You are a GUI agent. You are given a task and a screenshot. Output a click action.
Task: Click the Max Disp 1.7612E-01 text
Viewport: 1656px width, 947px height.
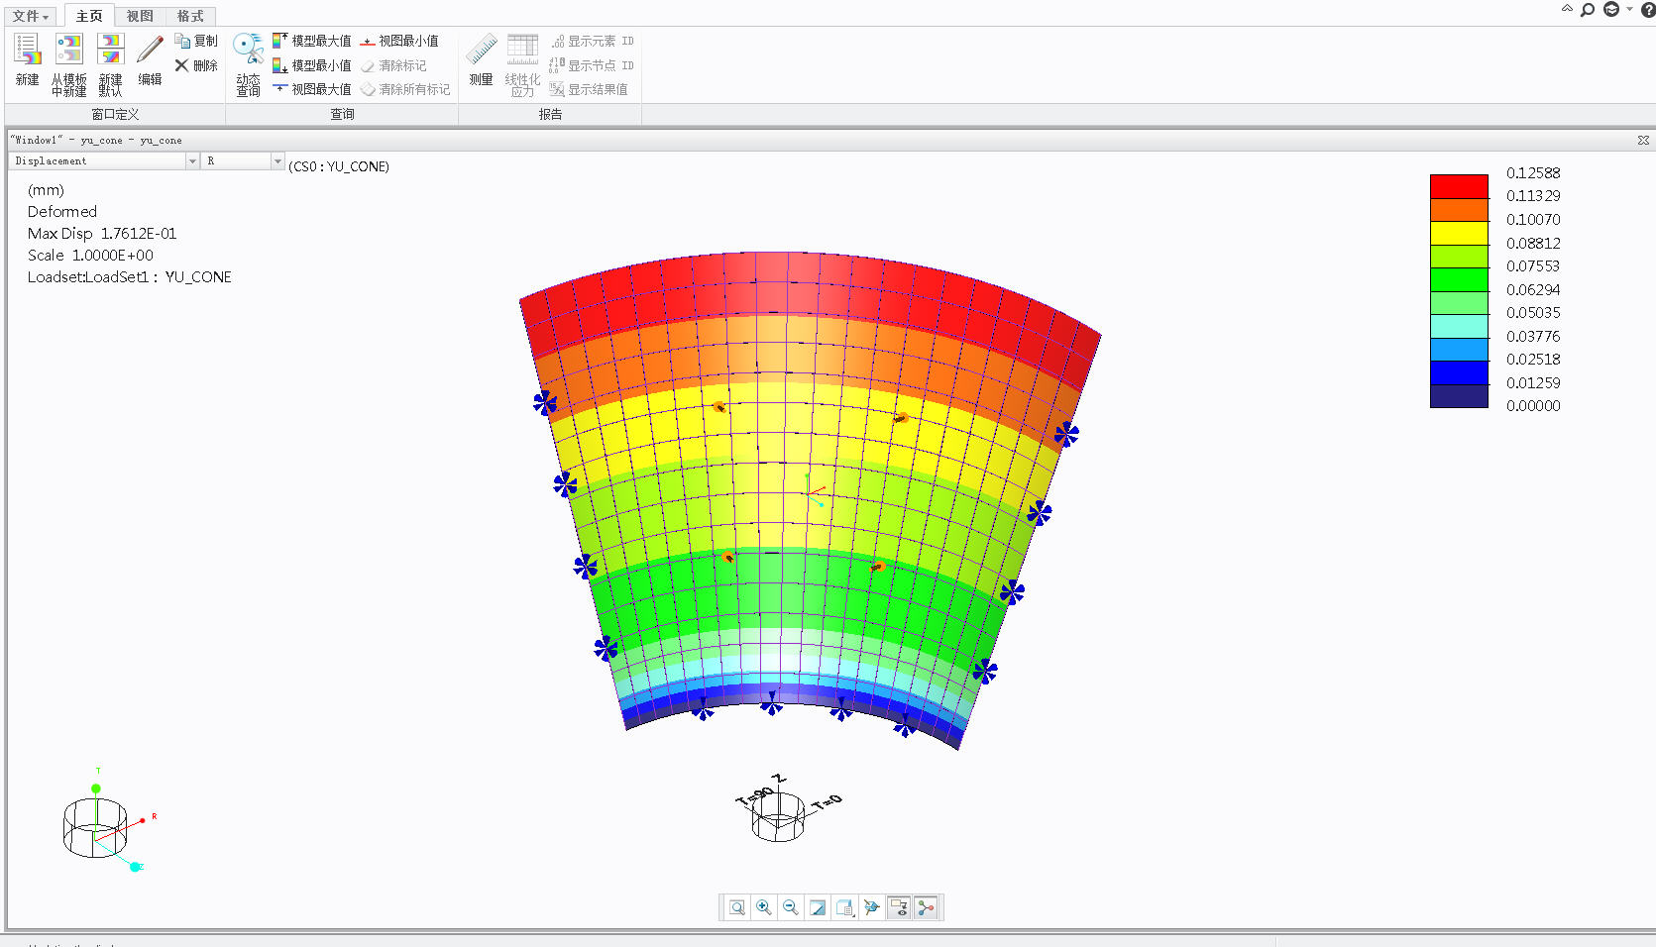click(x=102, y=233)
